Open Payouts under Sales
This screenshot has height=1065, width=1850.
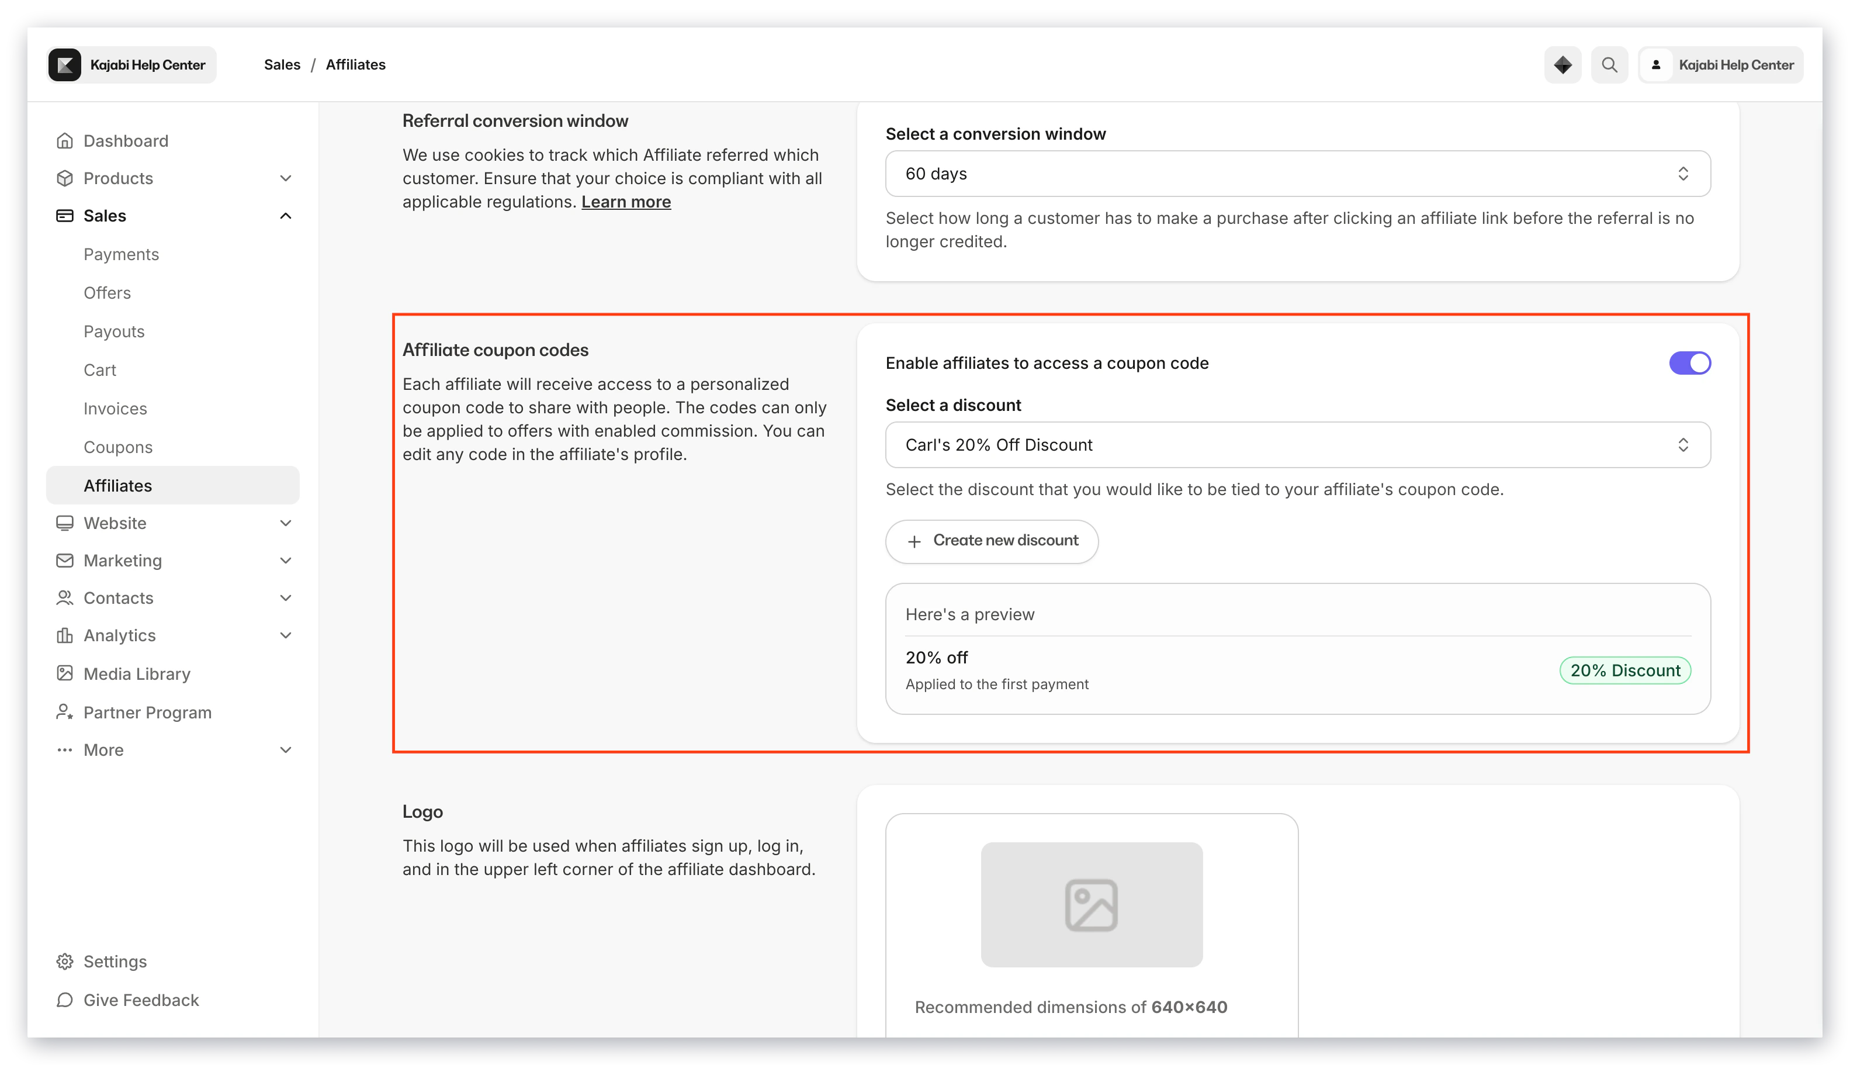(x=114, y=331)
